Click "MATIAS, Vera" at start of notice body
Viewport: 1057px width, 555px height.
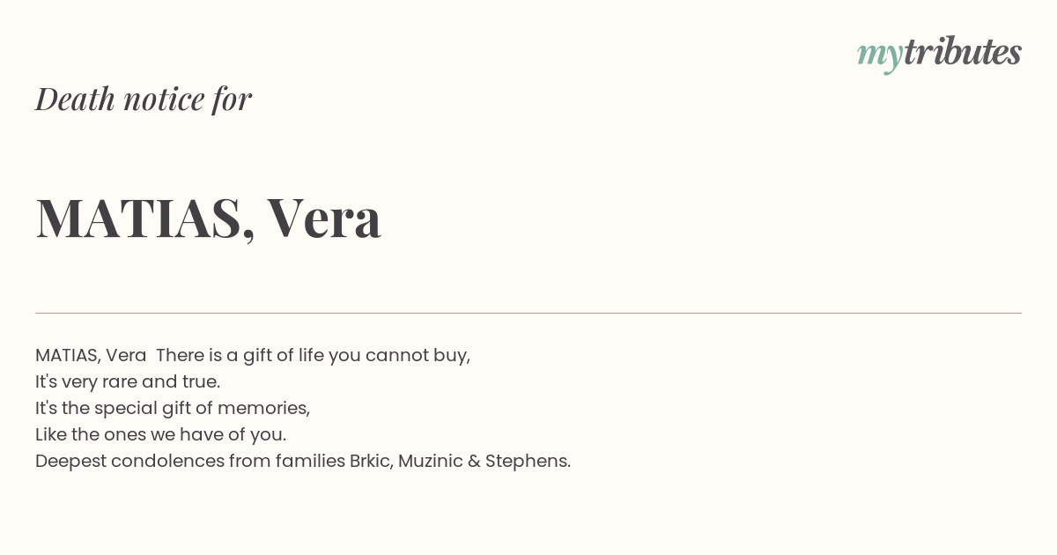point(91,355)
